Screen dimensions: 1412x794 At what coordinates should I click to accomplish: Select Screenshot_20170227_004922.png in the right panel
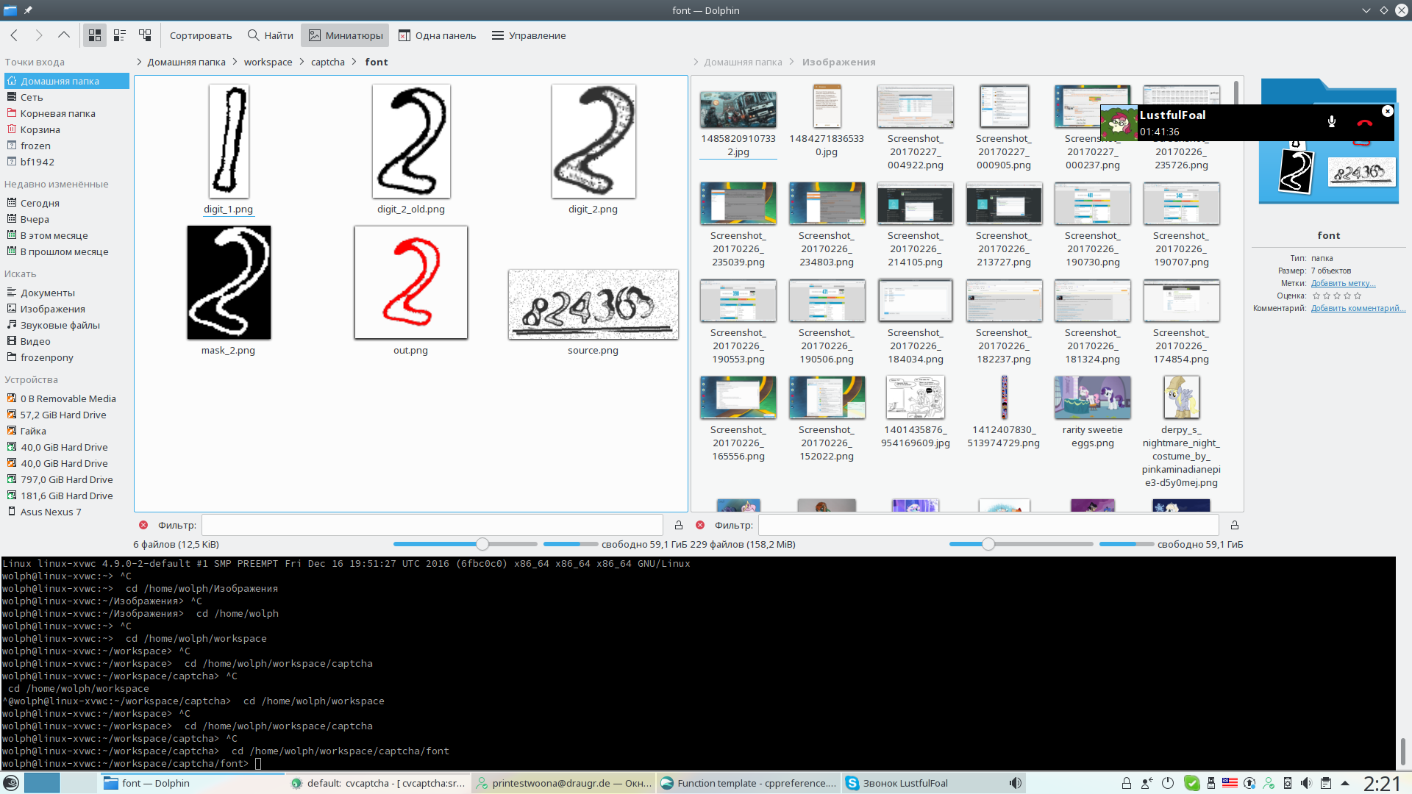click(916, 107)
